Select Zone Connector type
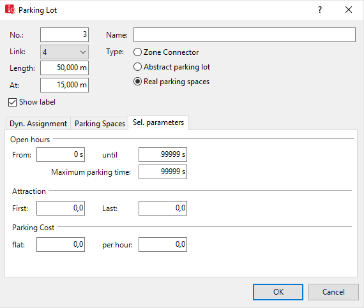 pyautogui.click(x=137, y=52)
